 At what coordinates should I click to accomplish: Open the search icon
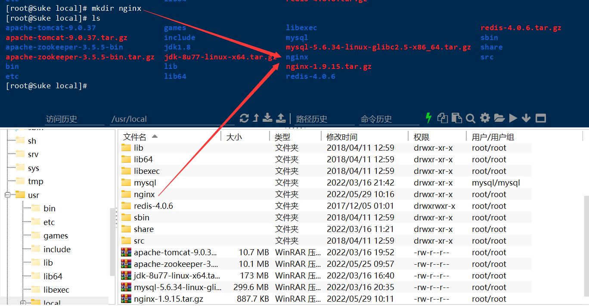coord(471,118)
